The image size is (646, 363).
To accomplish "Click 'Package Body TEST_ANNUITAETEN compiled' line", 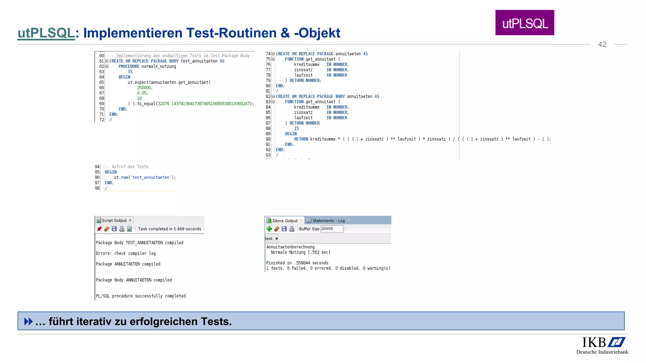I will tap(139, 243).
